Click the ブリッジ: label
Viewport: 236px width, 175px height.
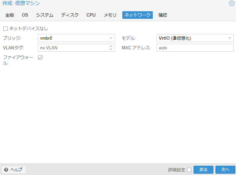tap(12, 38)
